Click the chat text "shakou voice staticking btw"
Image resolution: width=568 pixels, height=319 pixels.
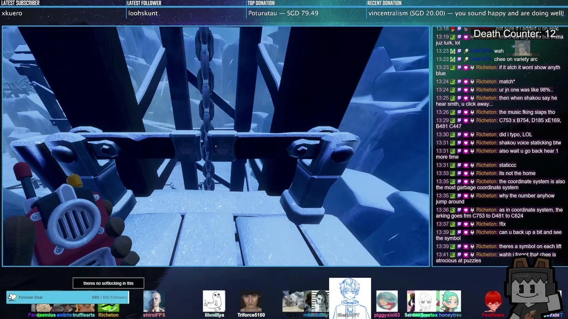(x=530, y=143)
